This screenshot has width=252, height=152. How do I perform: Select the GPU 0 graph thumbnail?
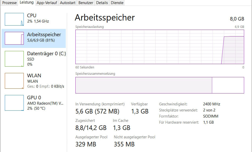coord(14,103)
